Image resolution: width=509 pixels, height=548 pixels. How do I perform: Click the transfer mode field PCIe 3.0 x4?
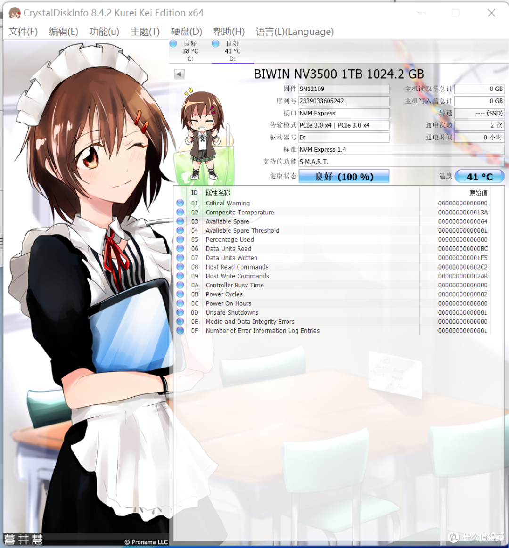click(x=344, y=125)
